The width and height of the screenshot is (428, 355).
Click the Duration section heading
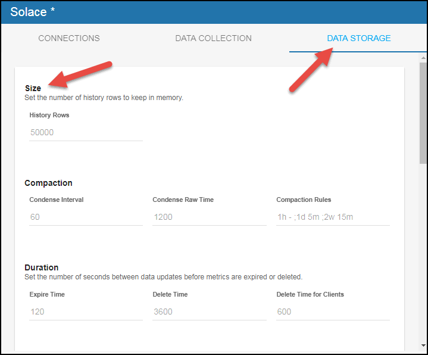point(41,267)
